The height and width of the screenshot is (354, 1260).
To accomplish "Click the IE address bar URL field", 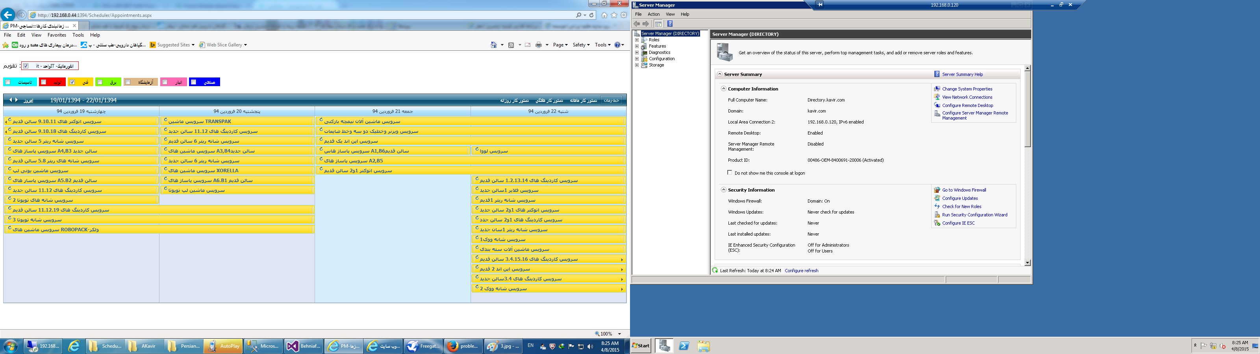I will click(x=303, y=15).
